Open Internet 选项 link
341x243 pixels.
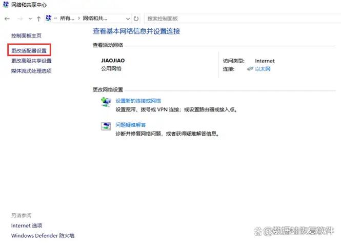tap(27, 226)
